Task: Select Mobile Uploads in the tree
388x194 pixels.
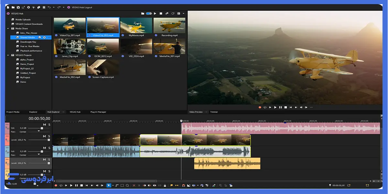Action: 23,19
